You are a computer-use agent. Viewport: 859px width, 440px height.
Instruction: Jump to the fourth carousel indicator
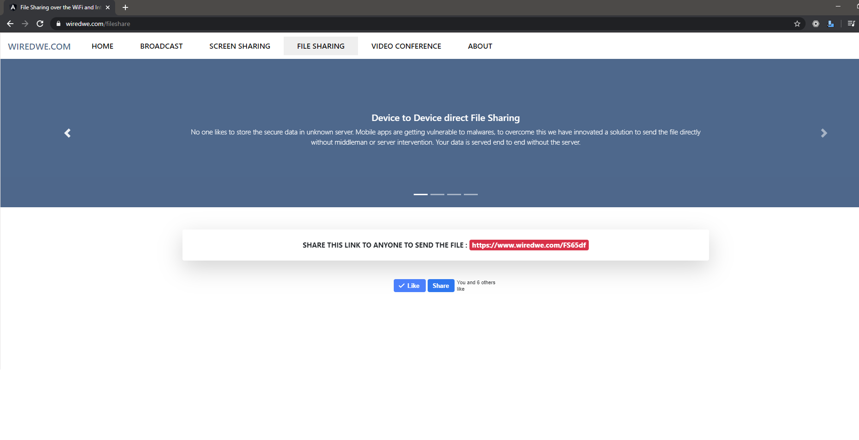471,194
